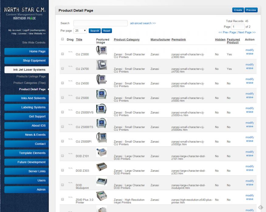Open featured image thumbnail of CIJ Z3000
This screenshot has width=266, height=212.
coord(102,50)
